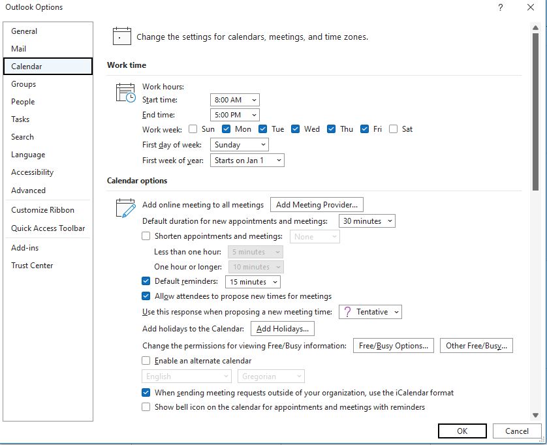This screenshot has height=445, width=547.
Task: Enable Sat in the work week
Action: point(393,129)
